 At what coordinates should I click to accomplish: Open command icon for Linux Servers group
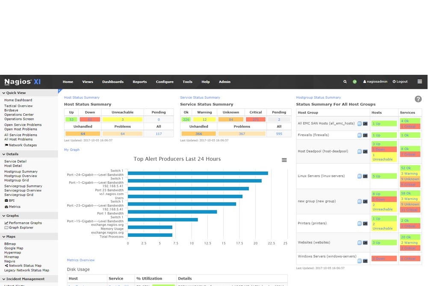tap(365, 176)
